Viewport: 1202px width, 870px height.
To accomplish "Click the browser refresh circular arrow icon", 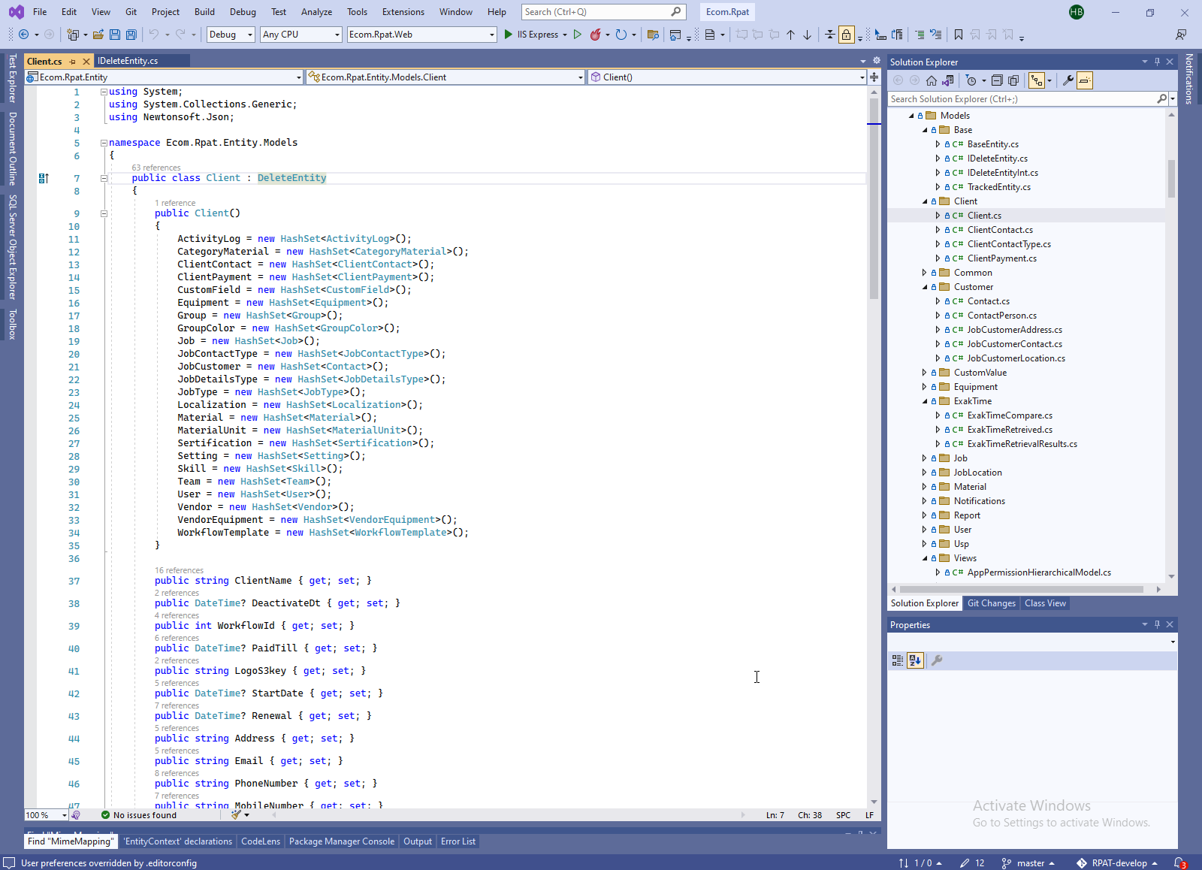I will pyautogui.click(x=621, y=35).
